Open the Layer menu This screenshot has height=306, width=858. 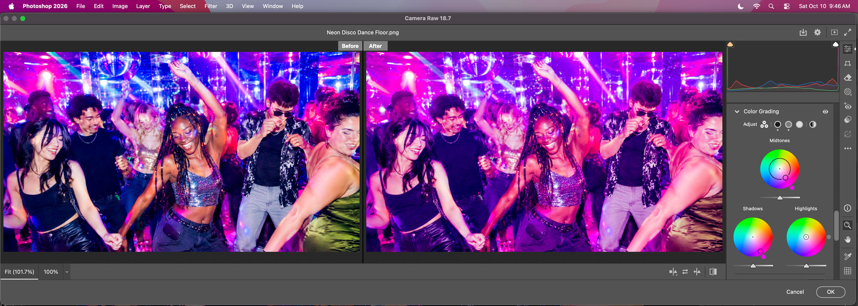(143, 6)
